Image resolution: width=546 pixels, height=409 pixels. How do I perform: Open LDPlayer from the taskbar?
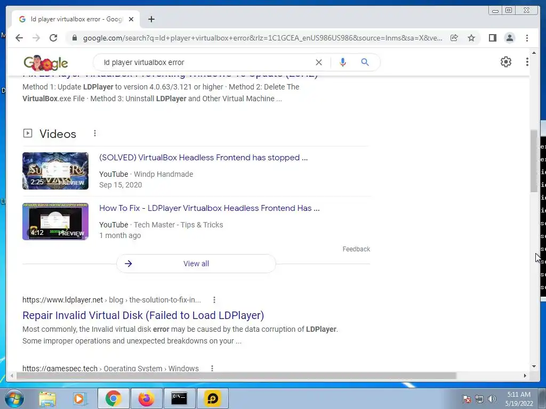click(x=212, y=398)
